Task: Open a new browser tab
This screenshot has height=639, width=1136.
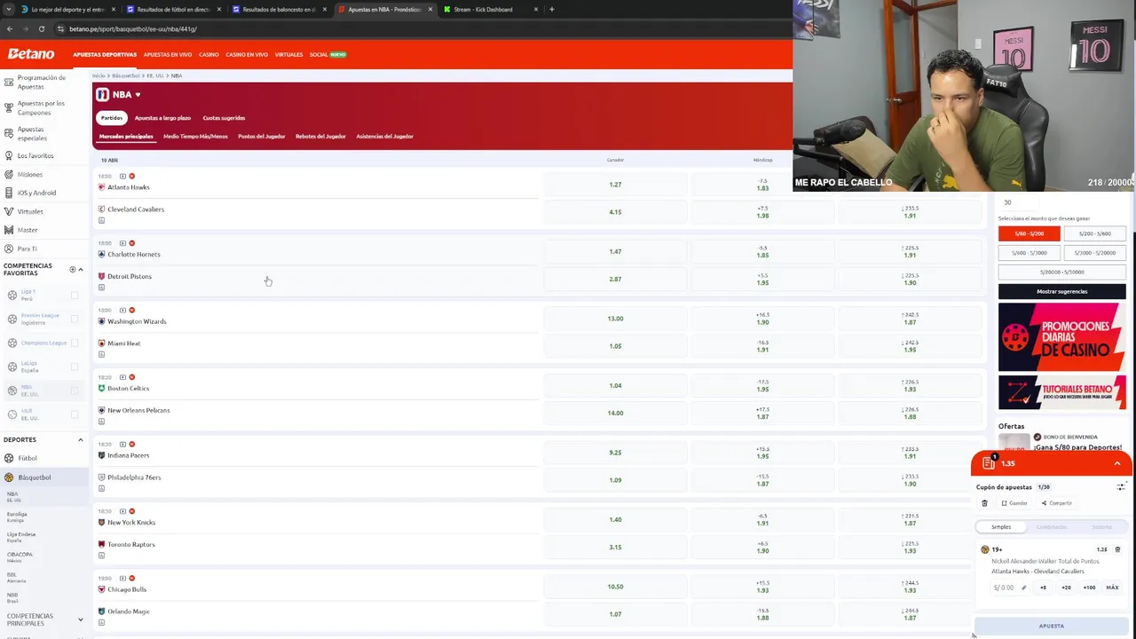Action: click(x=551, y=9)
